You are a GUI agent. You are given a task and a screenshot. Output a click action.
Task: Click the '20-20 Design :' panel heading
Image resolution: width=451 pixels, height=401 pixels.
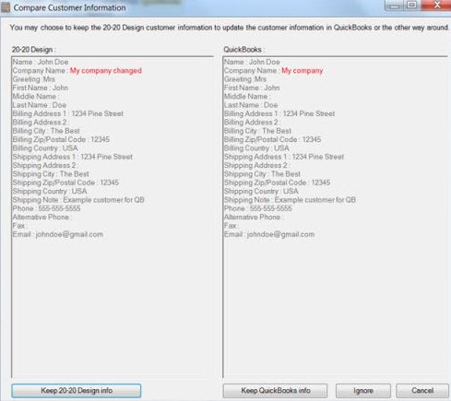33,50
